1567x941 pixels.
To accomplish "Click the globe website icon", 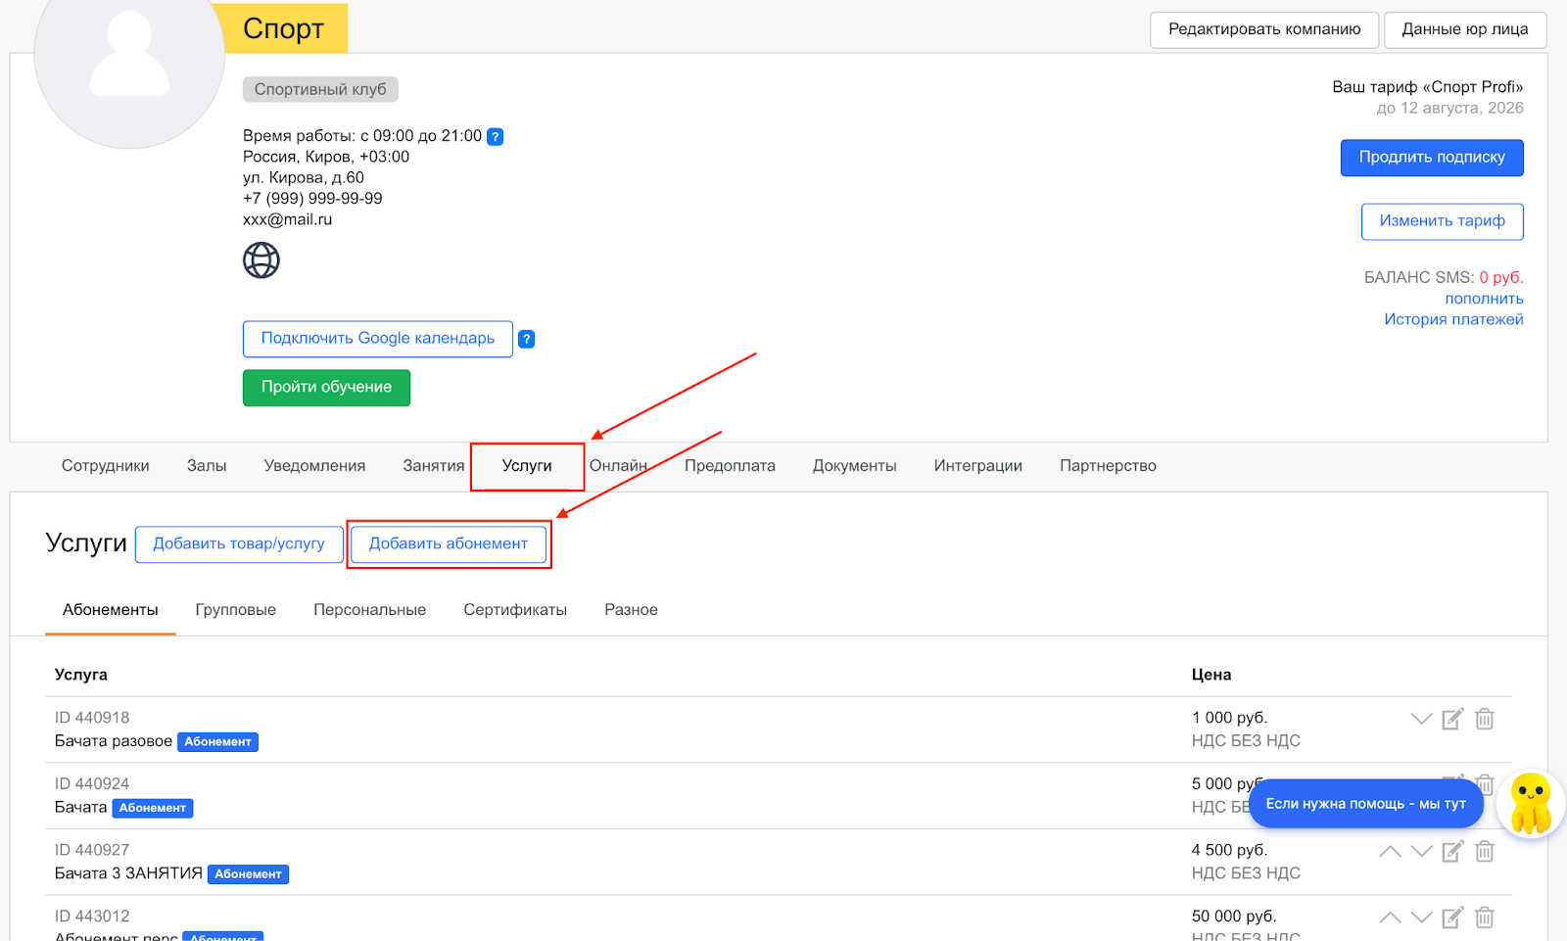I will [261, 260].
